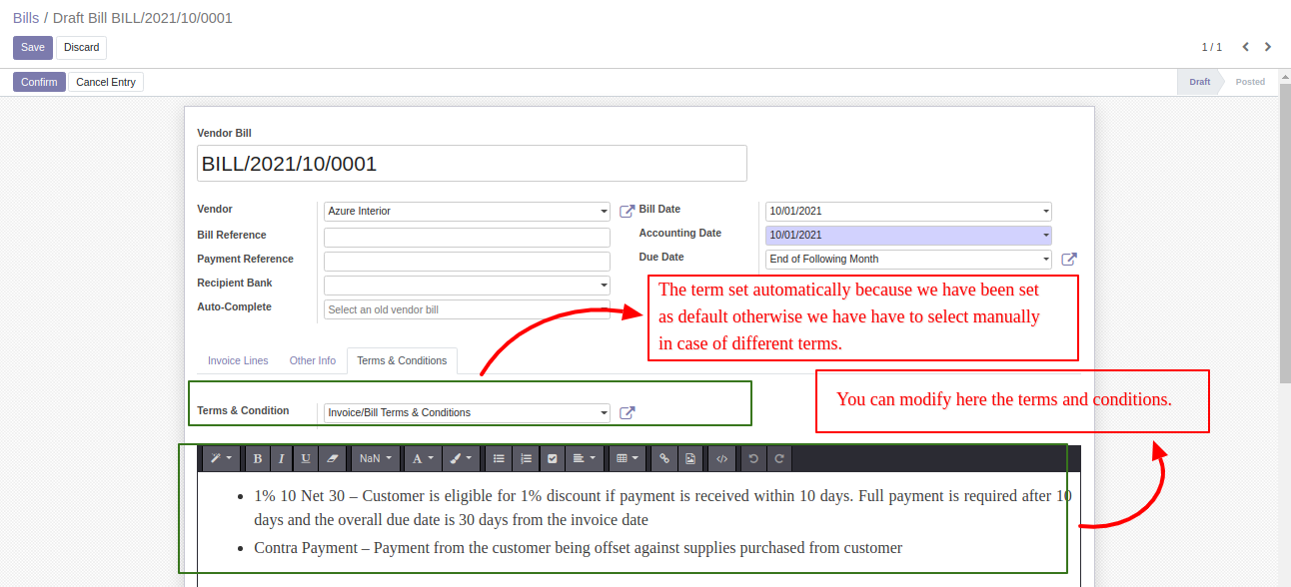The height and width of the screenshot is (587, 1291).
Task: Go to the next record arrow
Action: pos(1268,47)
